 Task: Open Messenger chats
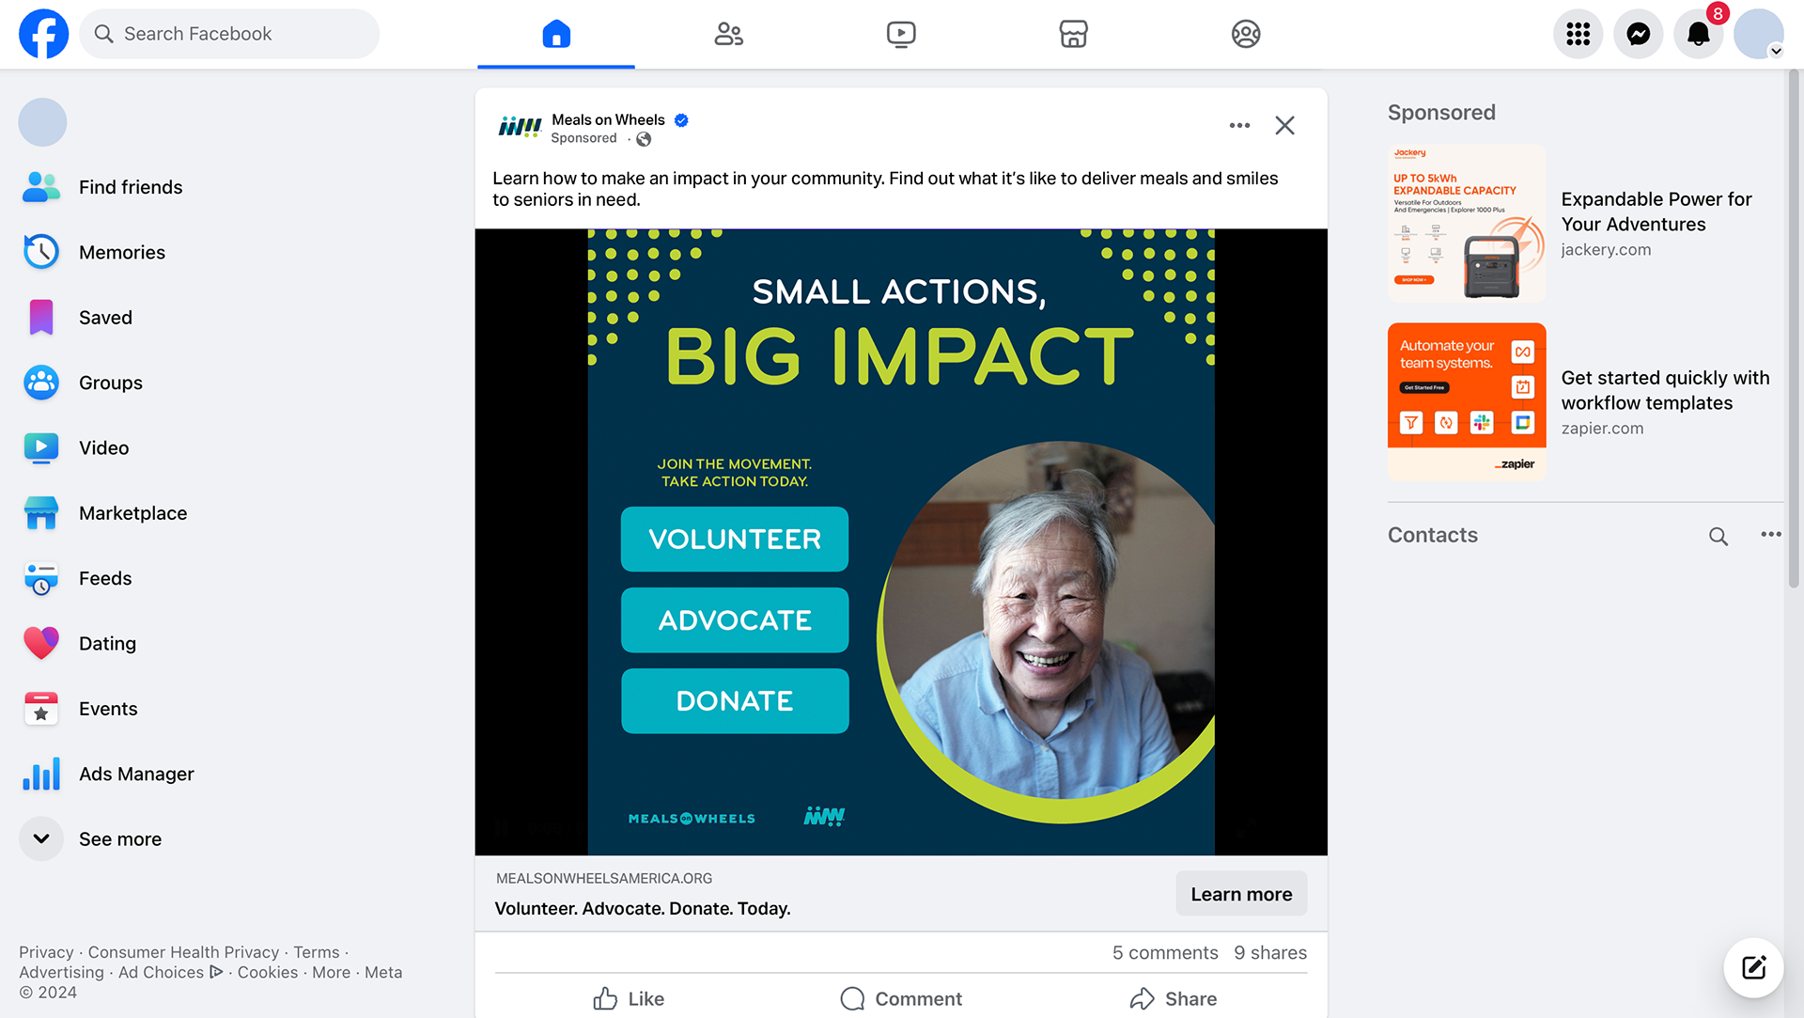click(1639, 34)
